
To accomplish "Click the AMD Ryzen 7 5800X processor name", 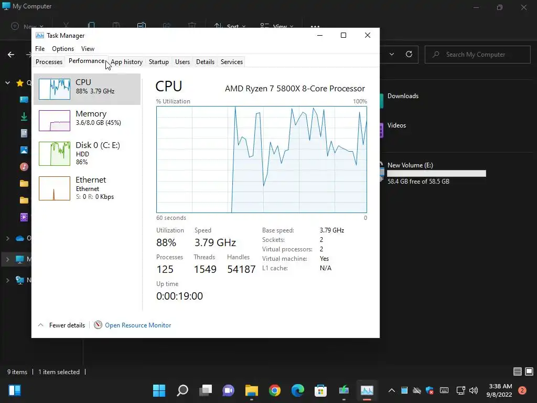I will (295, 88).
